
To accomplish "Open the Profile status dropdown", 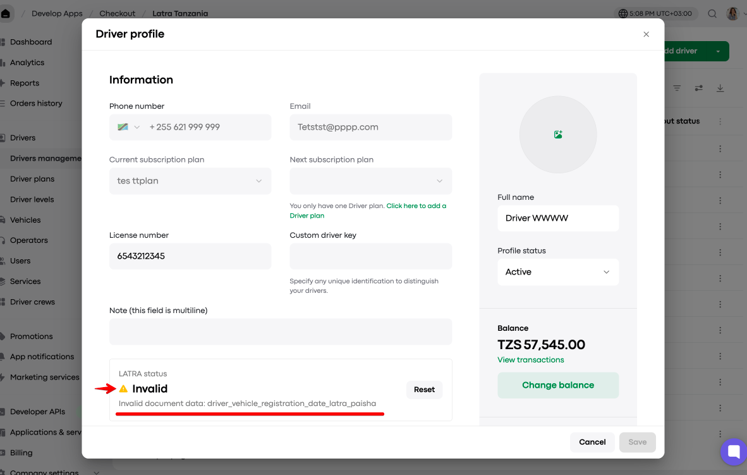I will pyautogui.click(x=558, y=272).
